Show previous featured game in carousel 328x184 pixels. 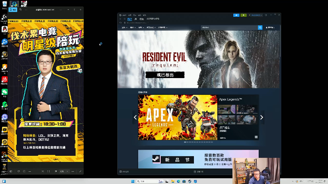click(x=135, y=117)
